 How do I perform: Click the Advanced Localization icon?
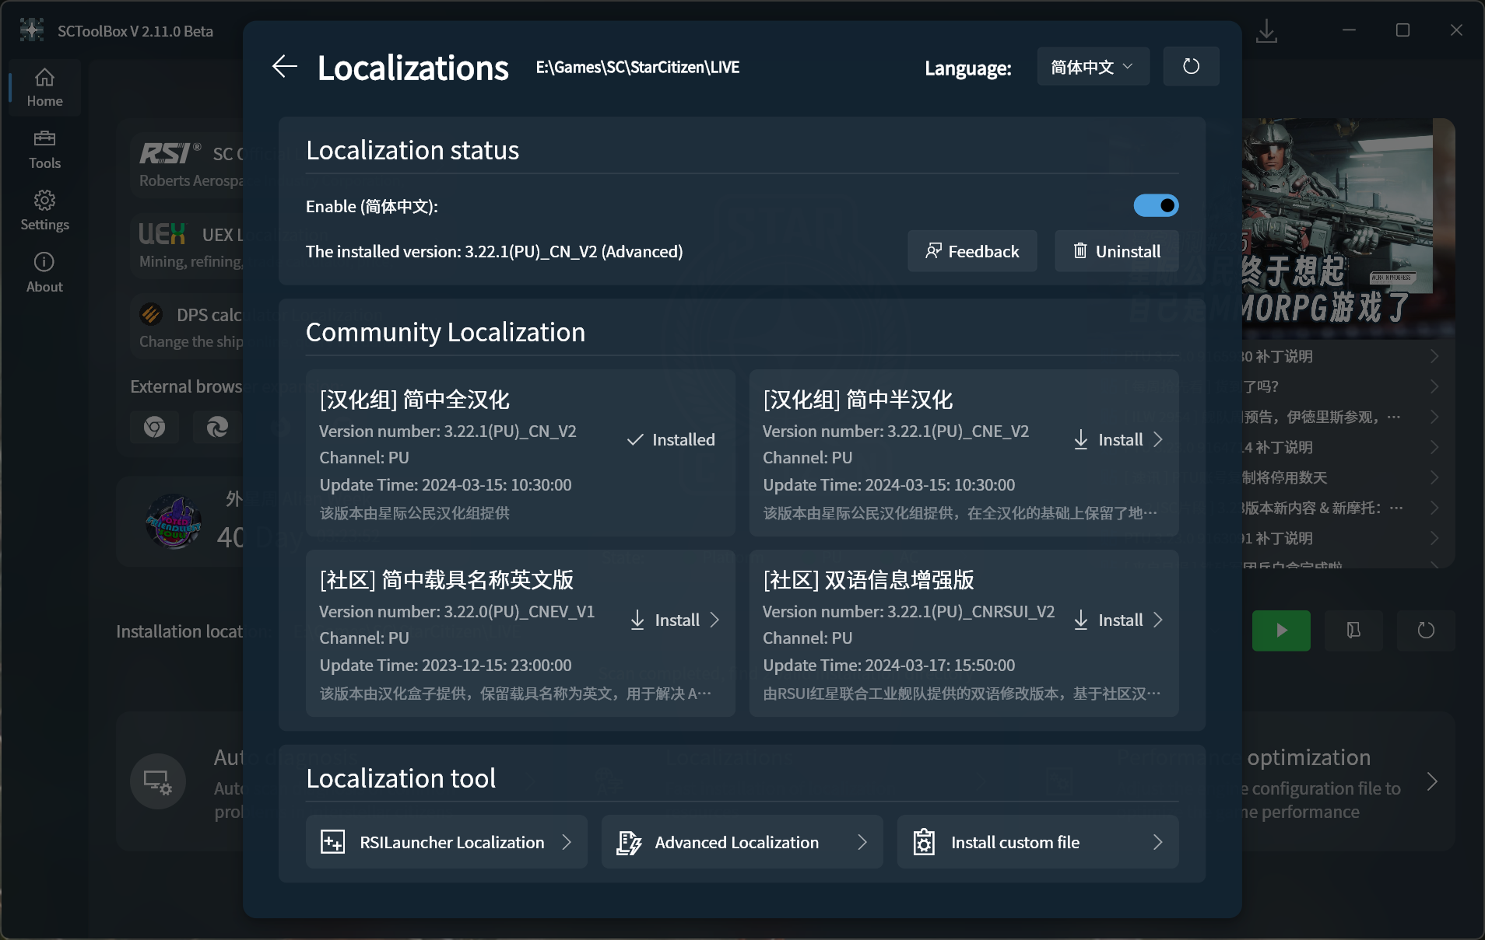(x=629, y=842)
